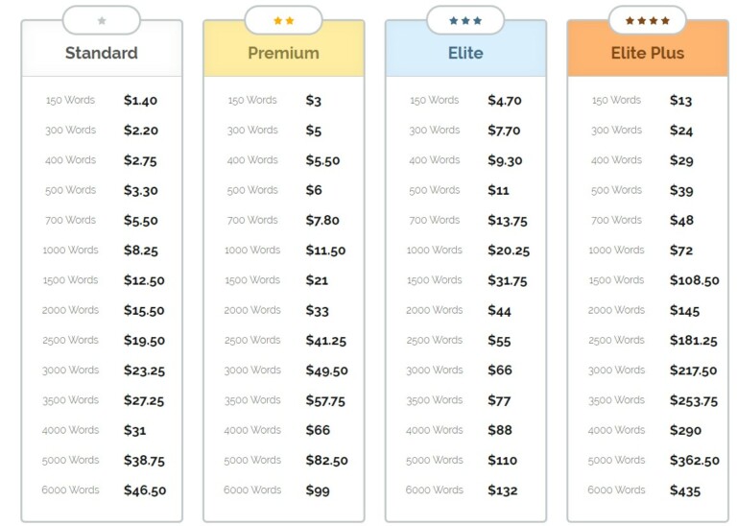737x526 pixels.
Task: Click the four-star Elite Plus rating badge
Action: (x=647, y=20)
